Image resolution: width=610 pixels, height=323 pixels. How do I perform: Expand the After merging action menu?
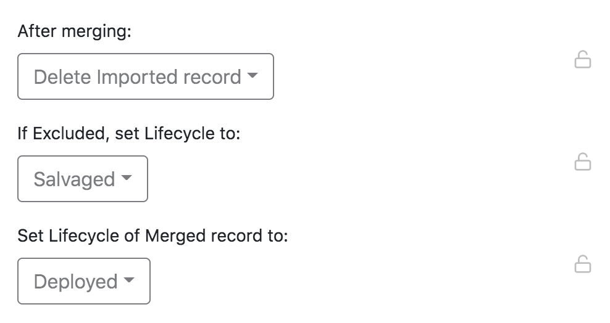tap(146, 76)
